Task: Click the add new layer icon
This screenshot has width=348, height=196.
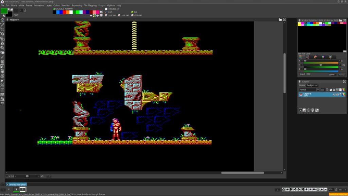Action: coord(300,111)
